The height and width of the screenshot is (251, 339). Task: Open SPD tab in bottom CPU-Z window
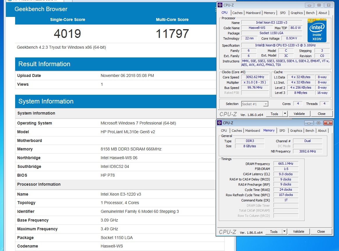point(282,131)
